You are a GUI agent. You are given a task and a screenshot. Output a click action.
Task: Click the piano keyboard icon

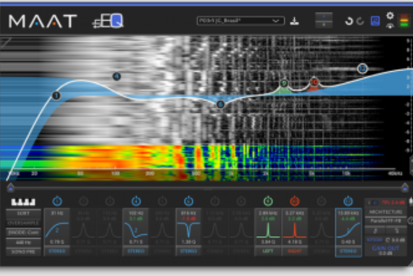point(23,202)
